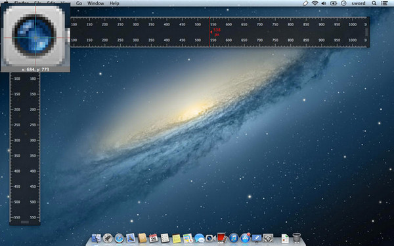Open Calendar icon in Dock
Screen dimensions: 394x246
[153, 238]
